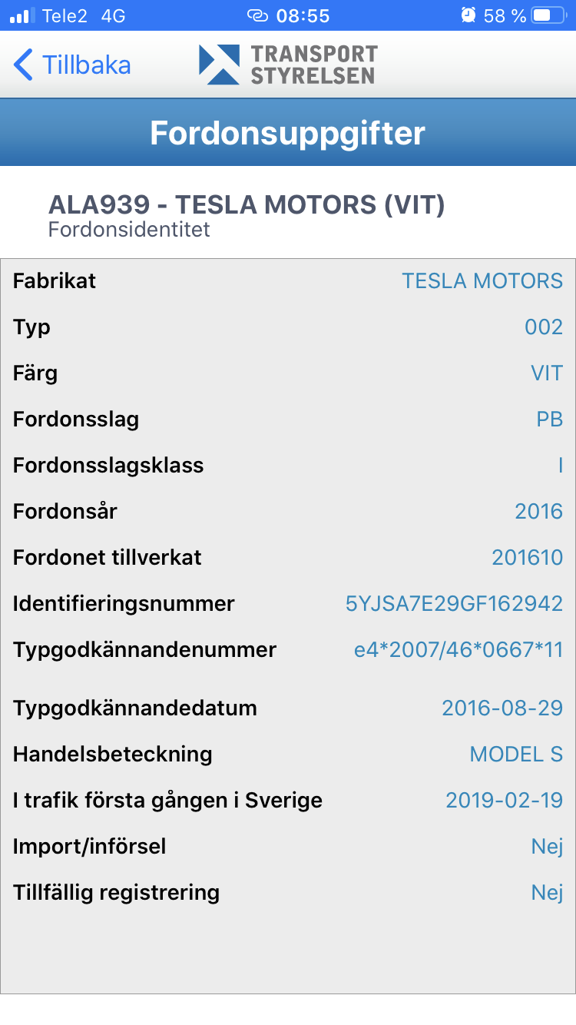Viewport: 576px width, 1025px height.
Task: Tap the alarm clock status icon
Action: [x=468, y=15]
